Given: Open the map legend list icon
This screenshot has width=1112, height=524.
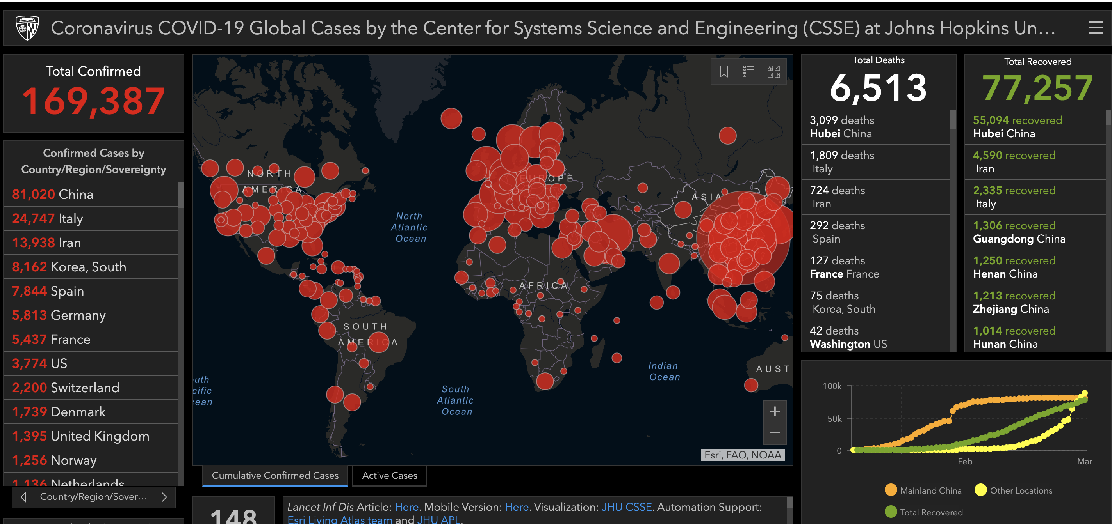Looking at the screenshot, I should click(748, 71).
